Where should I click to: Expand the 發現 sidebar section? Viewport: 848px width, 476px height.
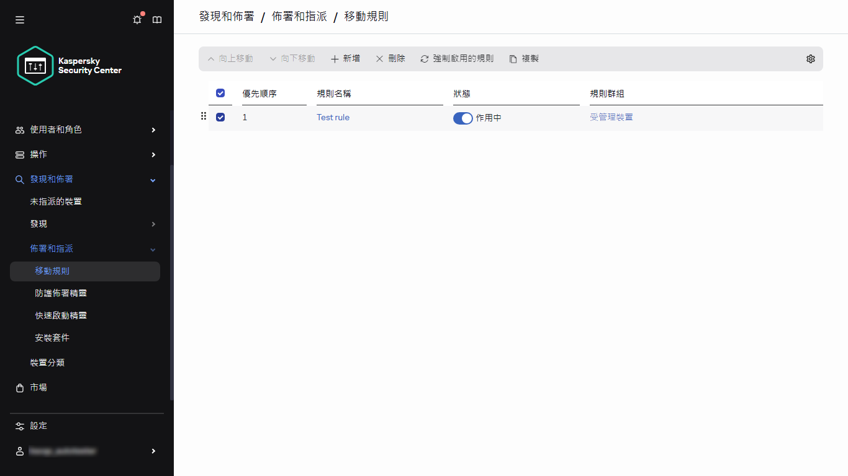pos(152,224)
